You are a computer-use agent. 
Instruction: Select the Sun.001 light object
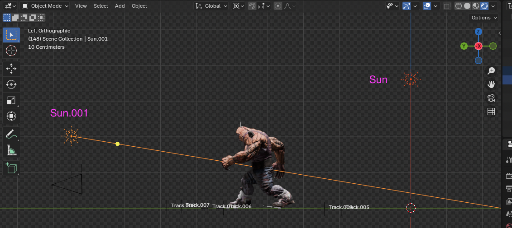pyautogui.click(x=71, y=135)
